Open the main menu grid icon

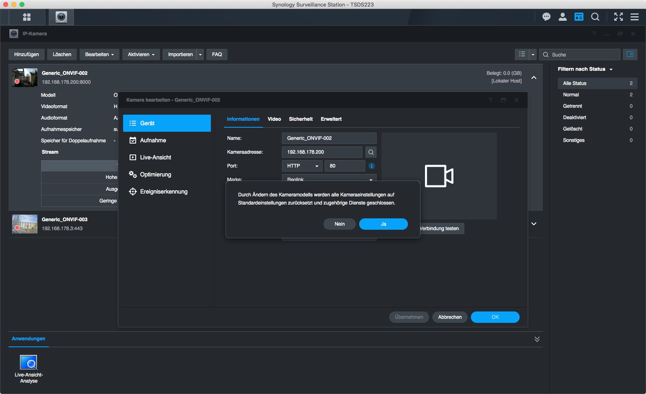tap(27, 17)
